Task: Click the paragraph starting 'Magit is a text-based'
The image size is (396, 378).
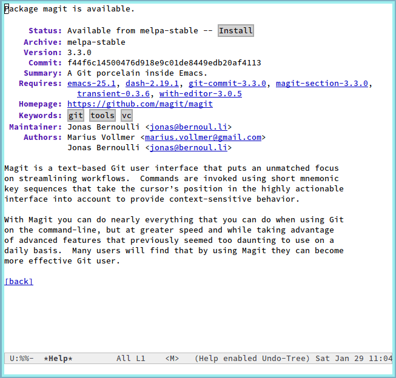Action: (174, 184)
